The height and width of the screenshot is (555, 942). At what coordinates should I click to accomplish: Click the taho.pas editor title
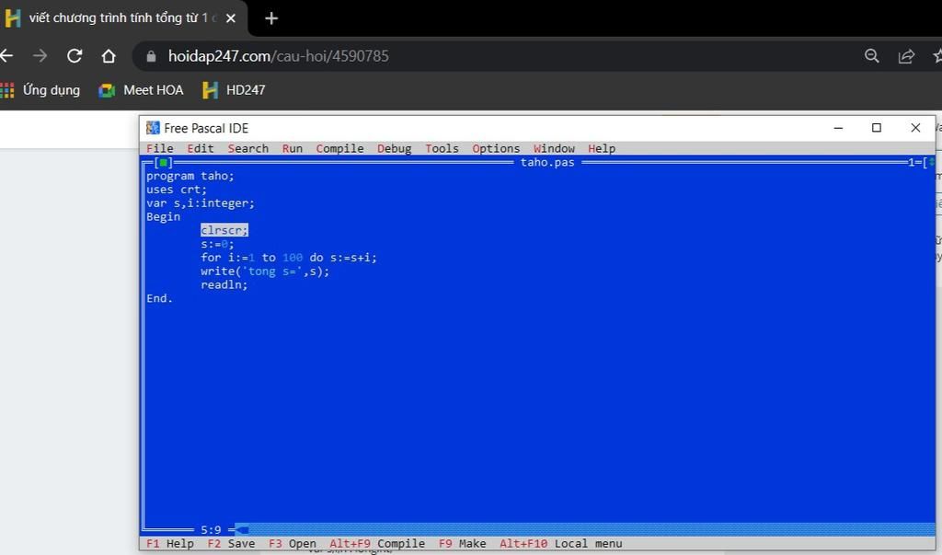[547, 162]
